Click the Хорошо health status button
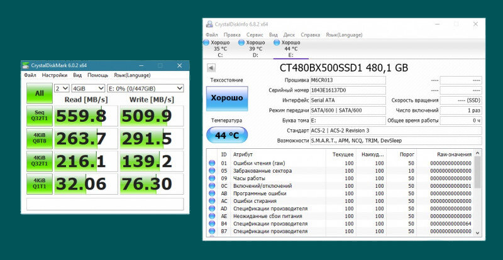 point(227,99)
